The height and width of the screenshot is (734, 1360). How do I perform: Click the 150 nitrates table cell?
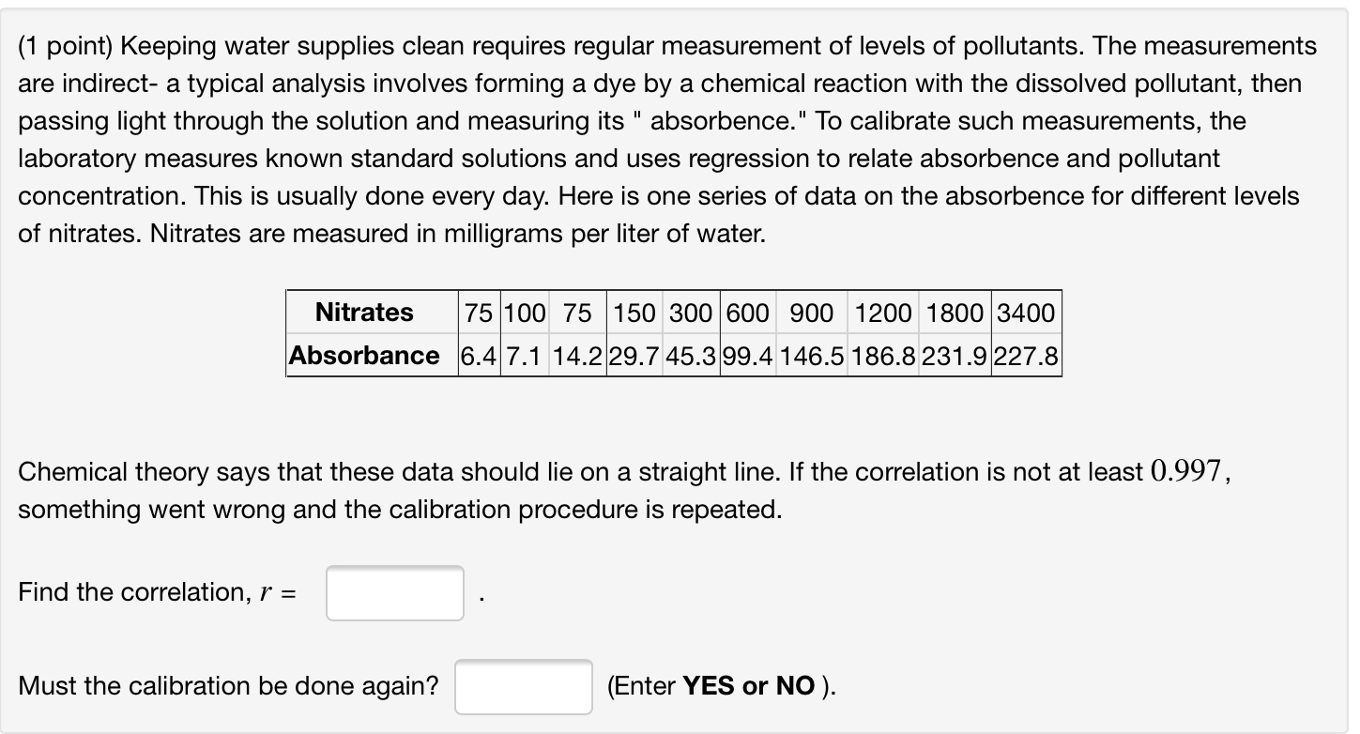tap(634, 313)
